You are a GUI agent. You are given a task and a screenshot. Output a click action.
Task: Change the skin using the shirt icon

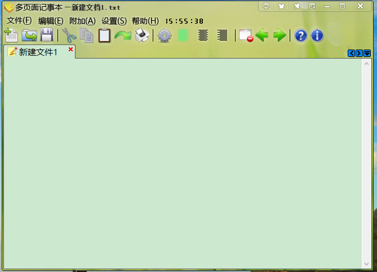(281, 6)
